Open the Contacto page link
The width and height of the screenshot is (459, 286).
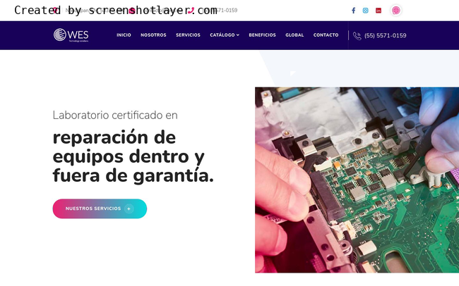326,35
